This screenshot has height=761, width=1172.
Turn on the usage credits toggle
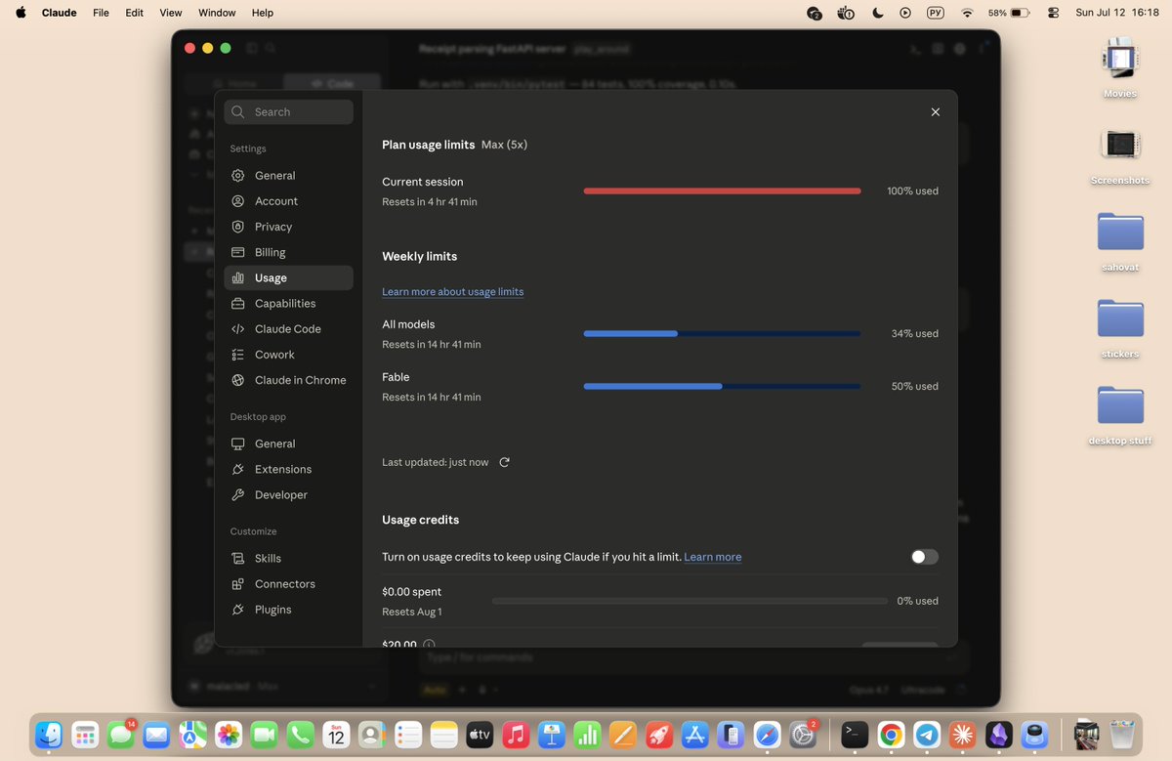point(924,557)
